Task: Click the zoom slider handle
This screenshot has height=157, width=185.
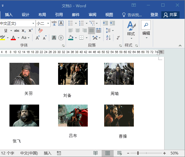Action: coord(138,153)
